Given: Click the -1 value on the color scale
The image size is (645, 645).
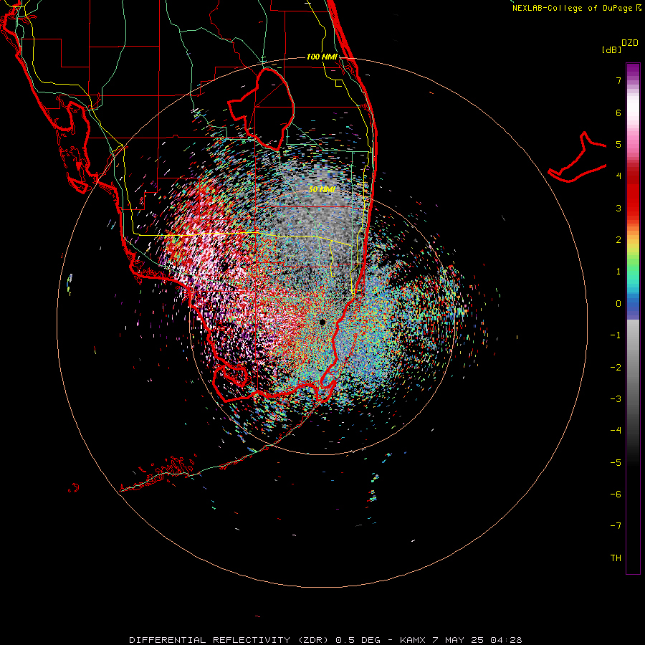Looking at the screenshot, I should pyautogui.click(x=616, y=335).
